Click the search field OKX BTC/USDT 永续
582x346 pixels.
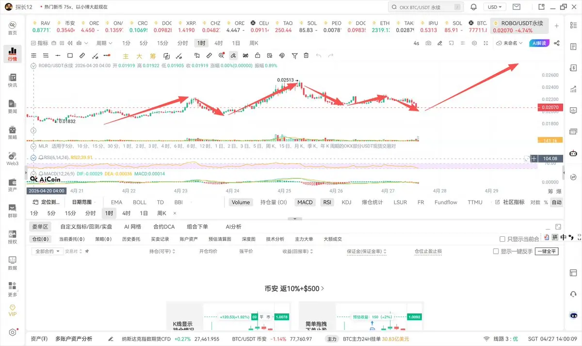pyautogui.click(x=425, y=7)
